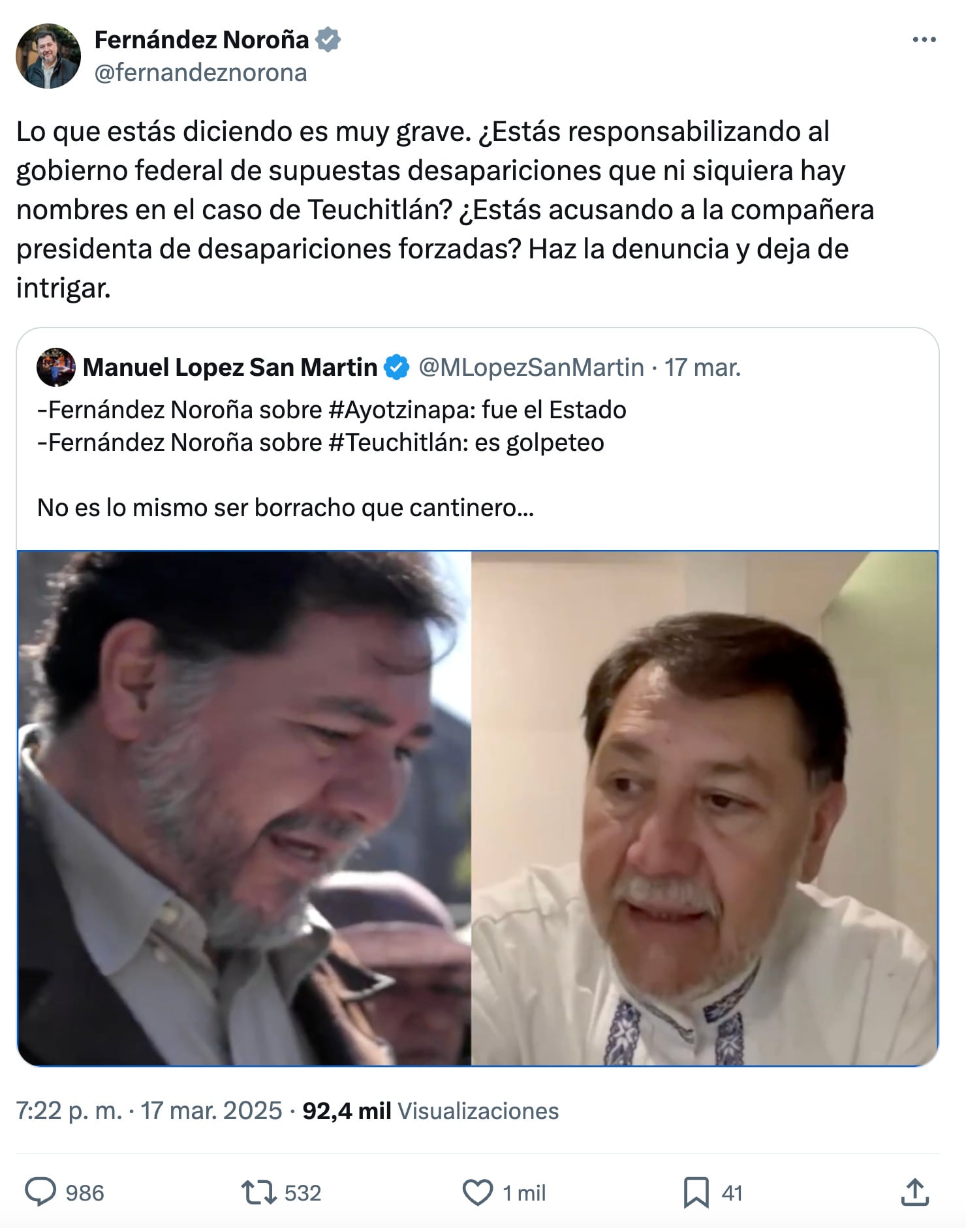Open Manuel Lopez San Martin's small avatar

point(56,367)
